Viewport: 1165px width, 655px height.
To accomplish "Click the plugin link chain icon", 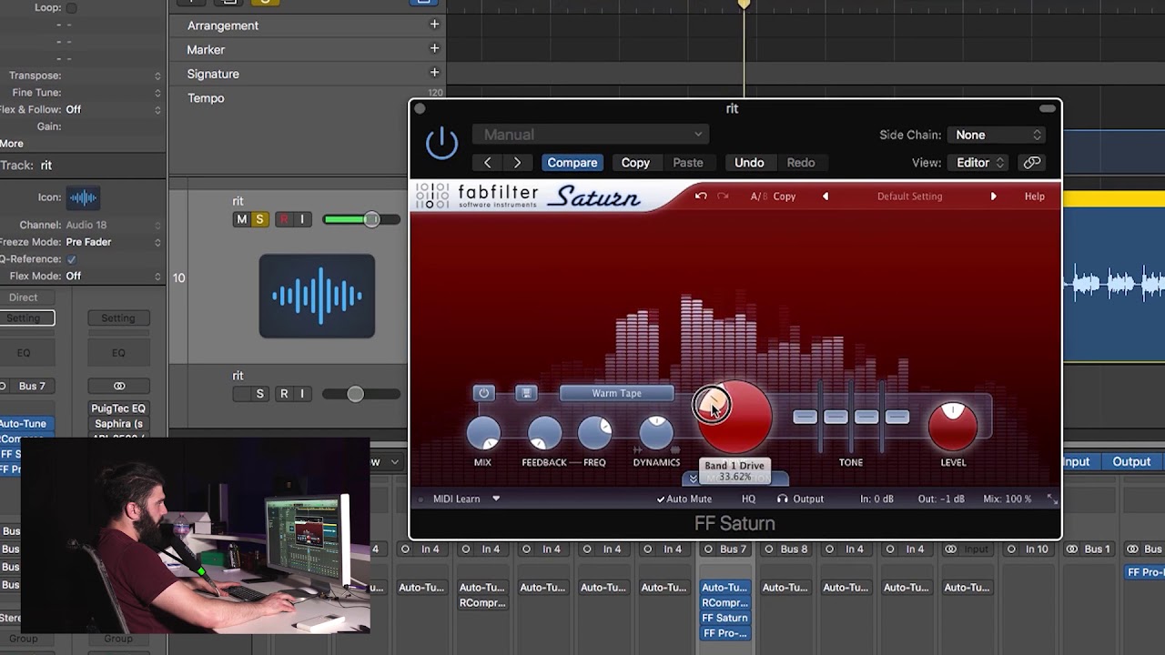I will 1032,163.
